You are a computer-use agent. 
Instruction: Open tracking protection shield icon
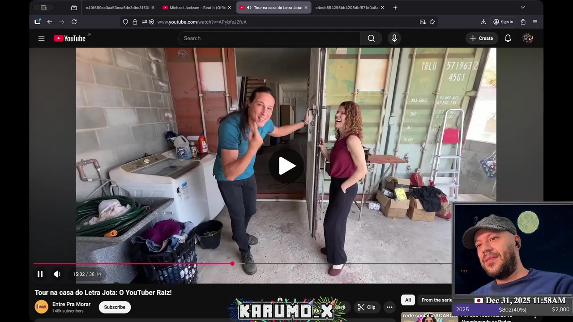[x=125, y=22]
